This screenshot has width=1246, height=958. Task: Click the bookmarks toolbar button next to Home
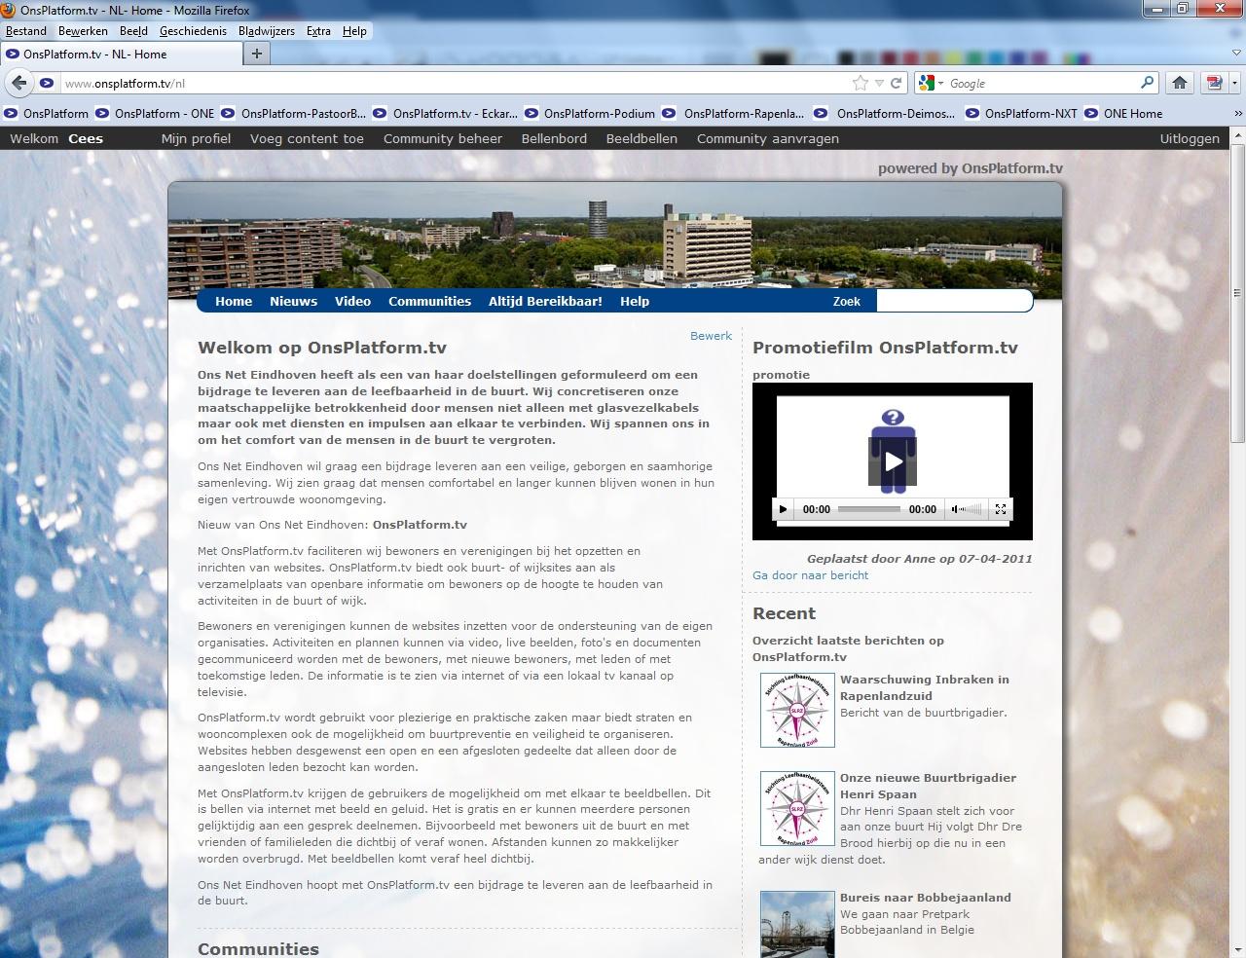(1214, 83)
